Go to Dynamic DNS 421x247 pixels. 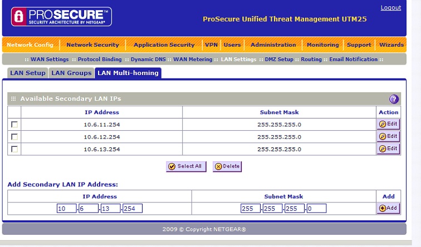[148, 60]
